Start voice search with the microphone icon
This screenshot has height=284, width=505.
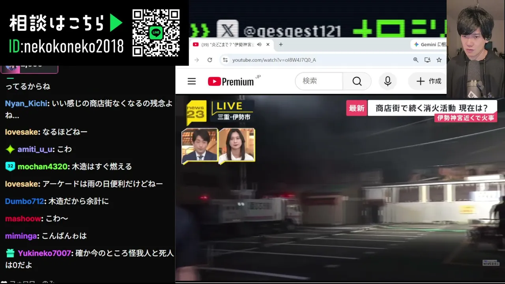click(388, 81)
